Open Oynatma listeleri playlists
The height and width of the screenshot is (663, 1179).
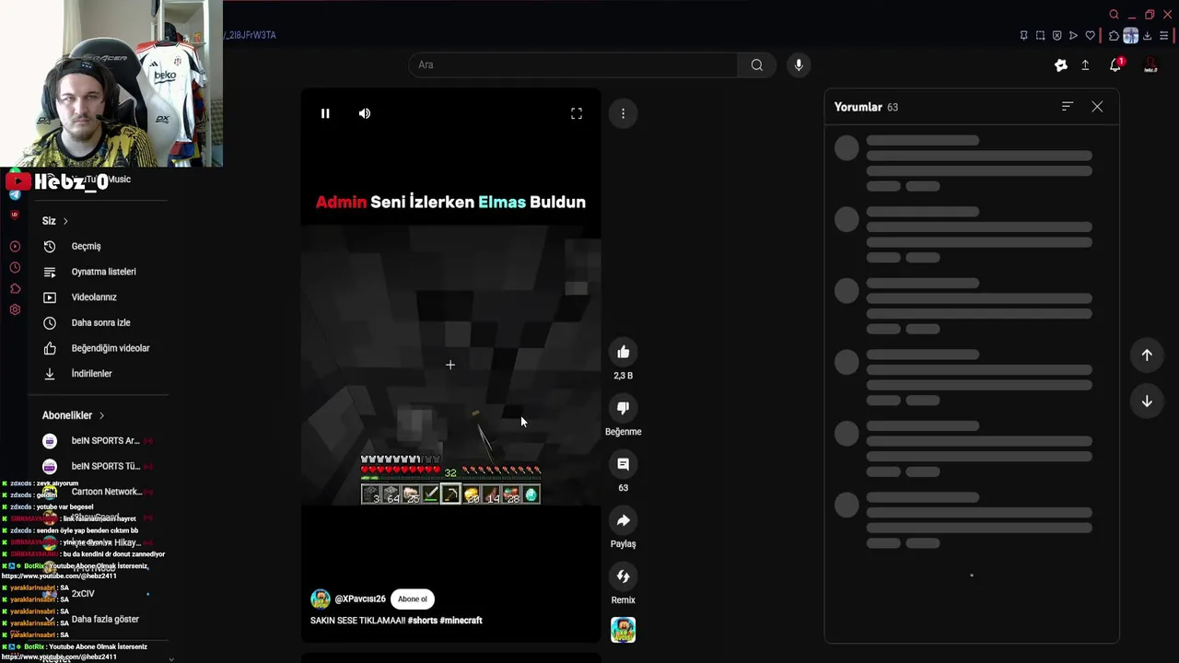tap(103, 272)
